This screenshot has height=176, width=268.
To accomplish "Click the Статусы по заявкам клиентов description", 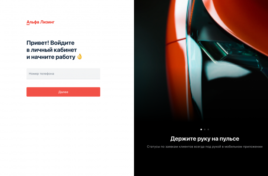I will [205, 147].
